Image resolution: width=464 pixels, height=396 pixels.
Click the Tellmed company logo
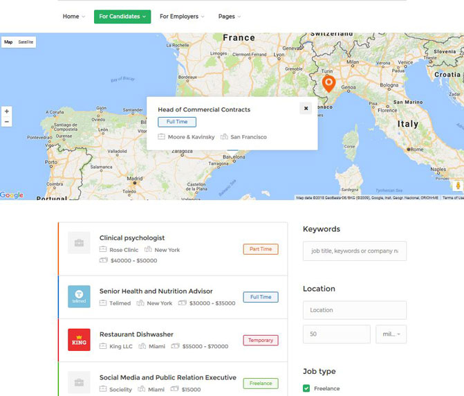tap(79, 296)
